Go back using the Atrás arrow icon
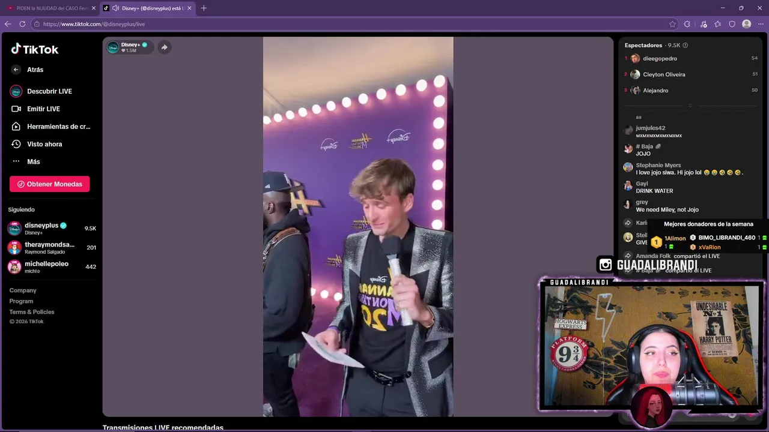 (x=16, y=70)
